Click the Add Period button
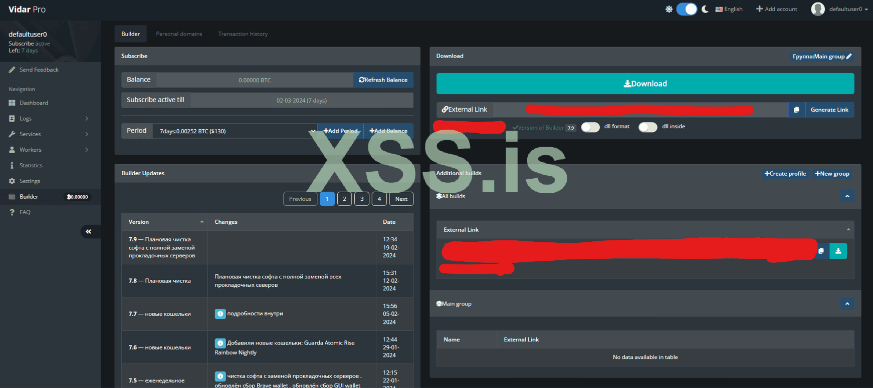 click(x=341, y=131)
